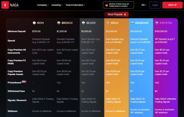The width and height of the screenshot is (184, 117).
Task: Click Gold Spreads 0.9 on EURUSD cell
Action: click(115, 41)
